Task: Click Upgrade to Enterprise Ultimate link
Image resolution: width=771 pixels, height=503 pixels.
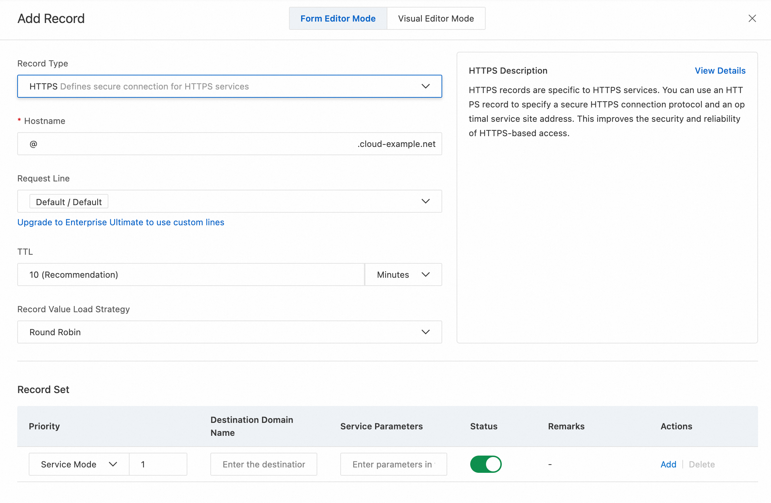Action: (121, 222)
